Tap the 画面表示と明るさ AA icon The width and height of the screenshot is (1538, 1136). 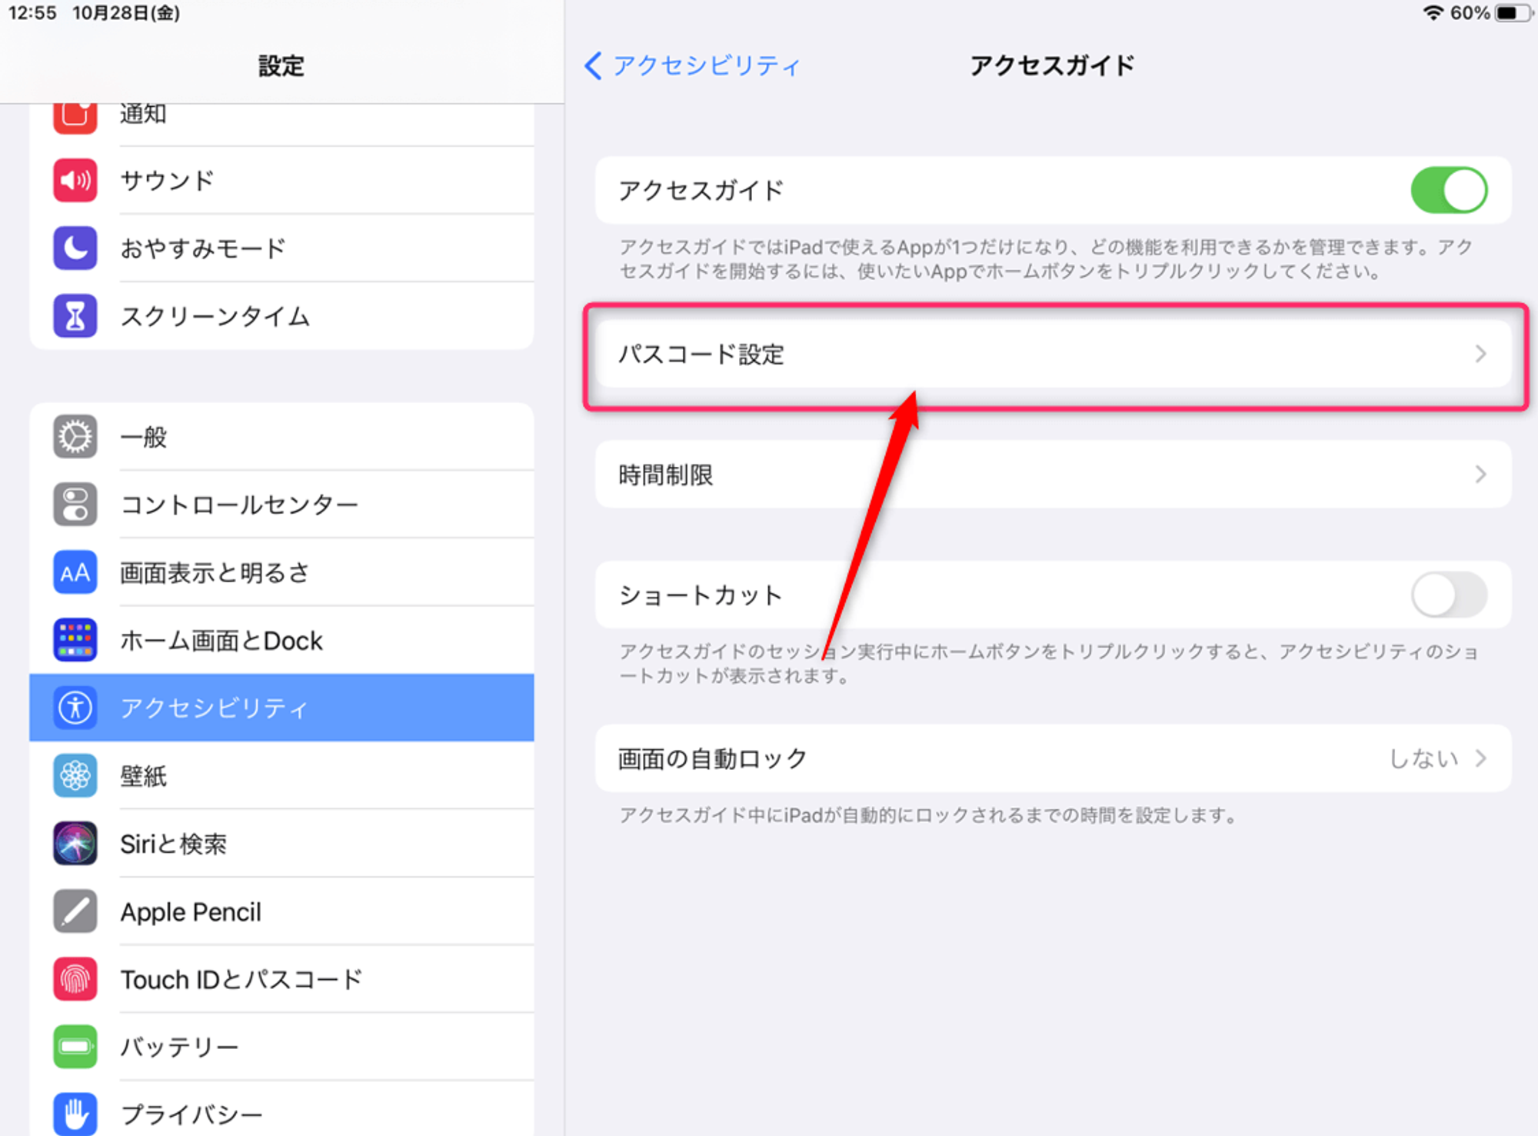coord(75,572)
